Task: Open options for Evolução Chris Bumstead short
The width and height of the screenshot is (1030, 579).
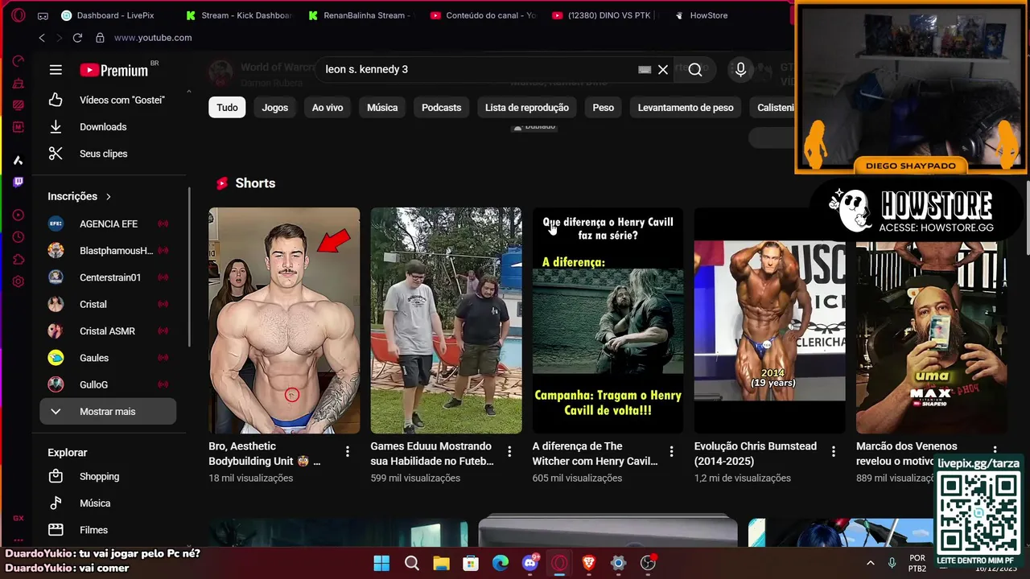Action: click(x=834, y=452)
